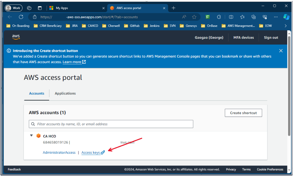
Task: Click the AWS logo
Action: 16,37
